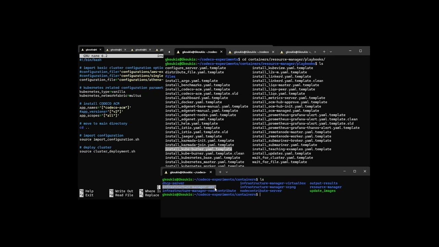439x247 pixels.
Task: Click 'install_jaeger.yaml.template' file name
Action: tap(193, 136)
